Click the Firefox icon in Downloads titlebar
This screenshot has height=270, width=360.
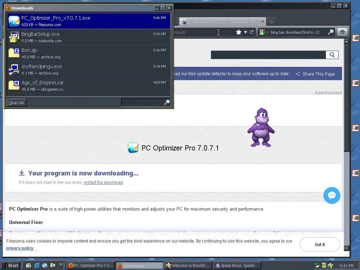point(8,8)
